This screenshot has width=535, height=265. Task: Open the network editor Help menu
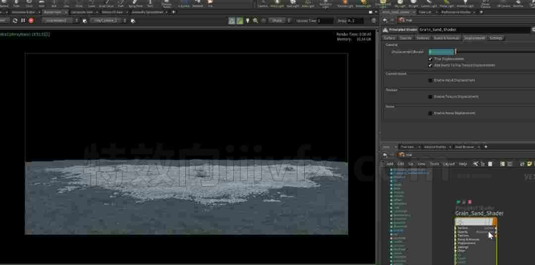pyautogui.click(x=463, y=164)
